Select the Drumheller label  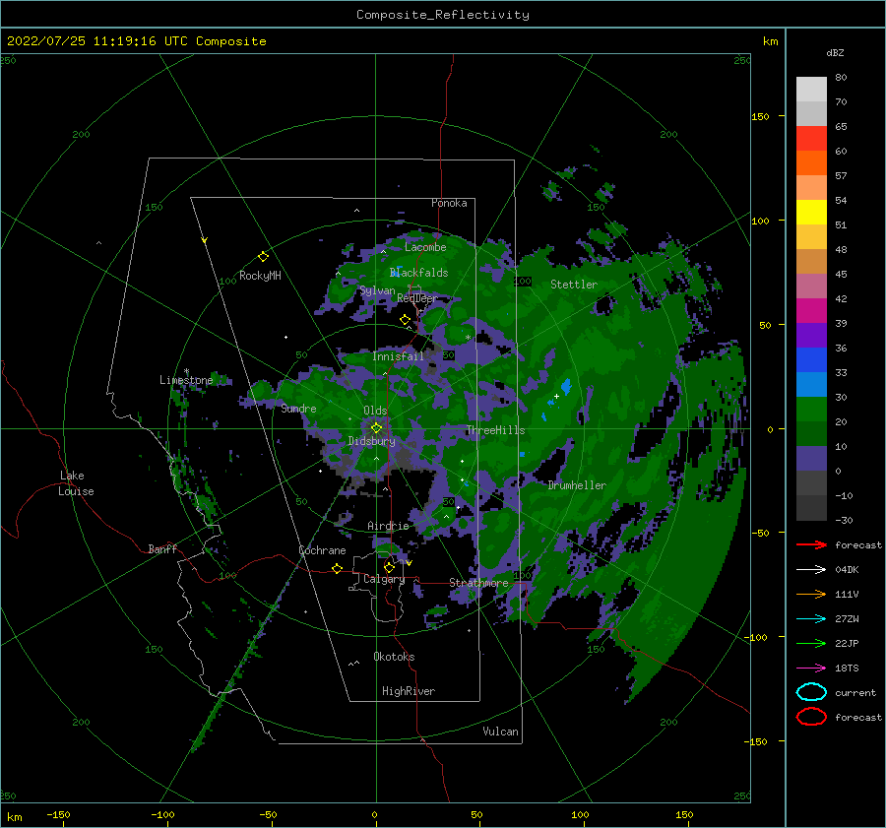tap(577, 485)
